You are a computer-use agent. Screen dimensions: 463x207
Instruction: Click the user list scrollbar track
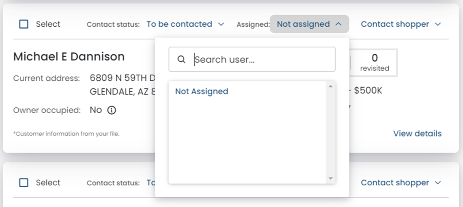[331, 132]
